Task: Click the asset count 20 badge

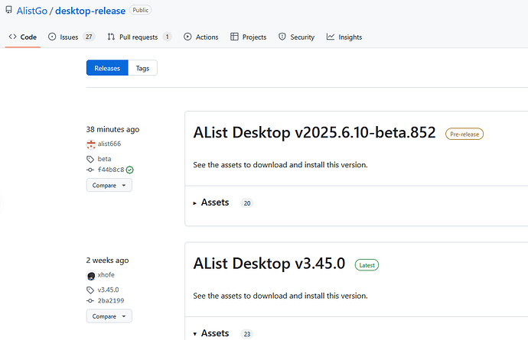Action: [x=247, y=203]
